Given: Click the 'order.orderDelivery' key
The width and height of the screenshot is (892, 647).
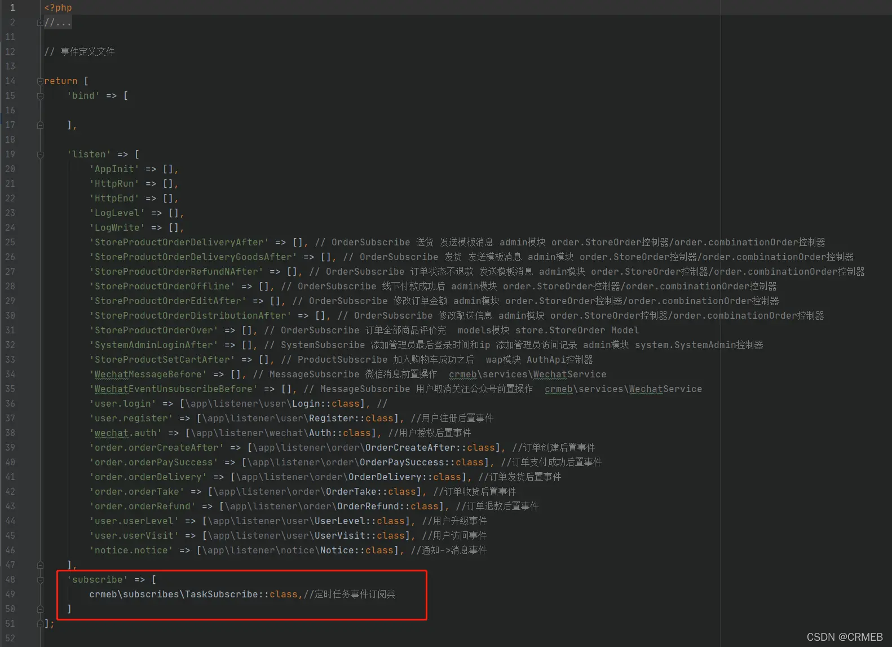Looking at the screenshot, I should [x=148, y=477].
